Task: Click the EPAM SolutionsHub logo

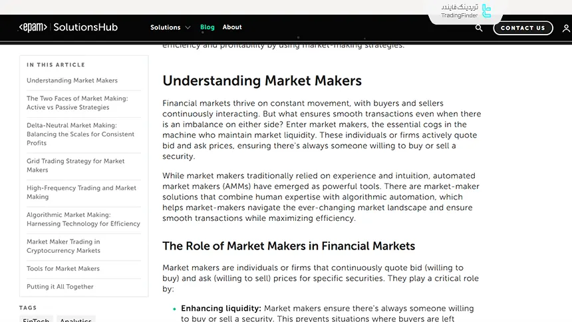Action: [x=69, y=27]
